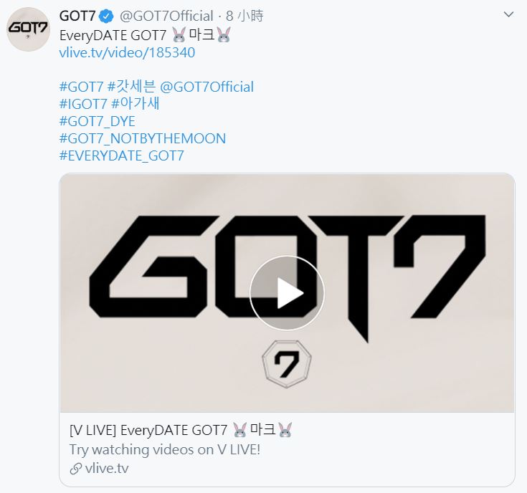Click the blue verified badge icon
Screen dimensions: 527x493
[x=107, y=16]
